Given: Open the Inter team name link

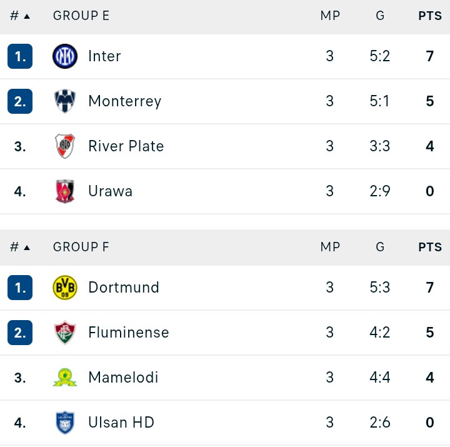Looking at the screenshot, I should click(104, 56).
